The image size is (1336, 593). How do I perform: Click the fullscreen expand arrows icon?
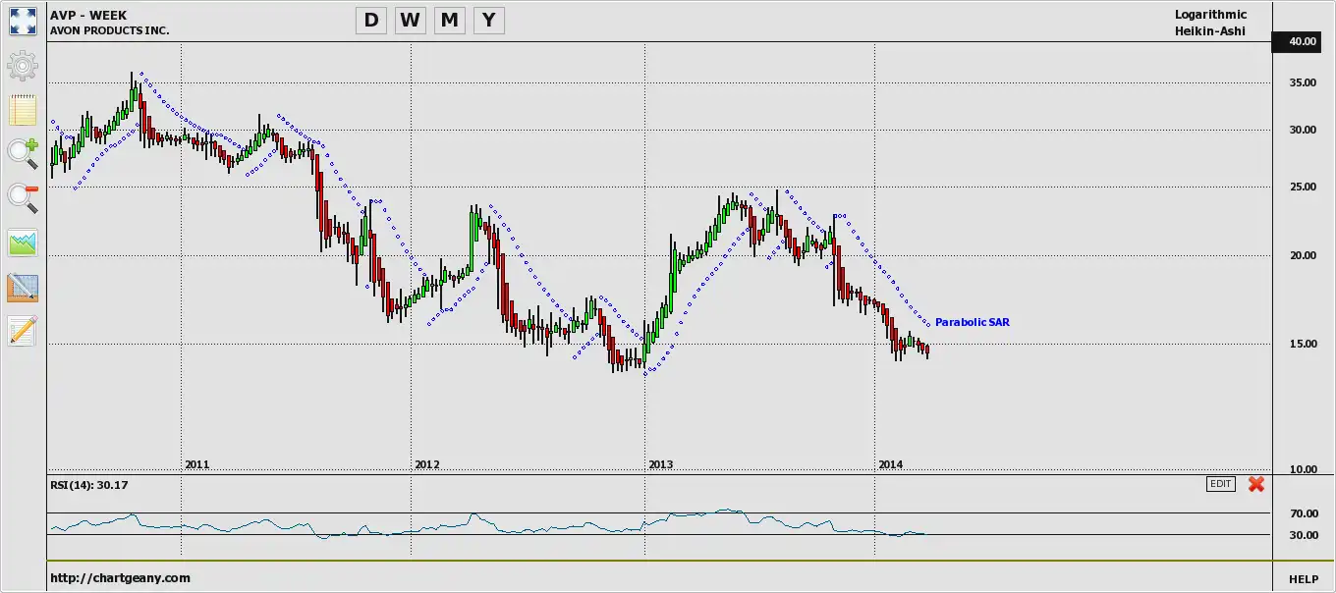click(x=23, y=22)
